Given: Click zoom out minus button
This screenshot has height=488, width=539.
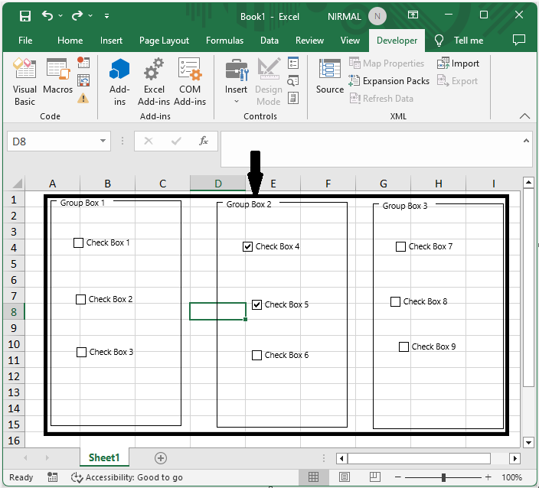Looking at the screenshot, I should click(398, 477).
